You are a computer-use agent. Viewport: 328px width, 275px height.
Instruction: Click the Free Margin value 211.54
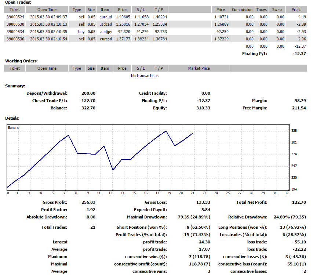coord(299,108)
